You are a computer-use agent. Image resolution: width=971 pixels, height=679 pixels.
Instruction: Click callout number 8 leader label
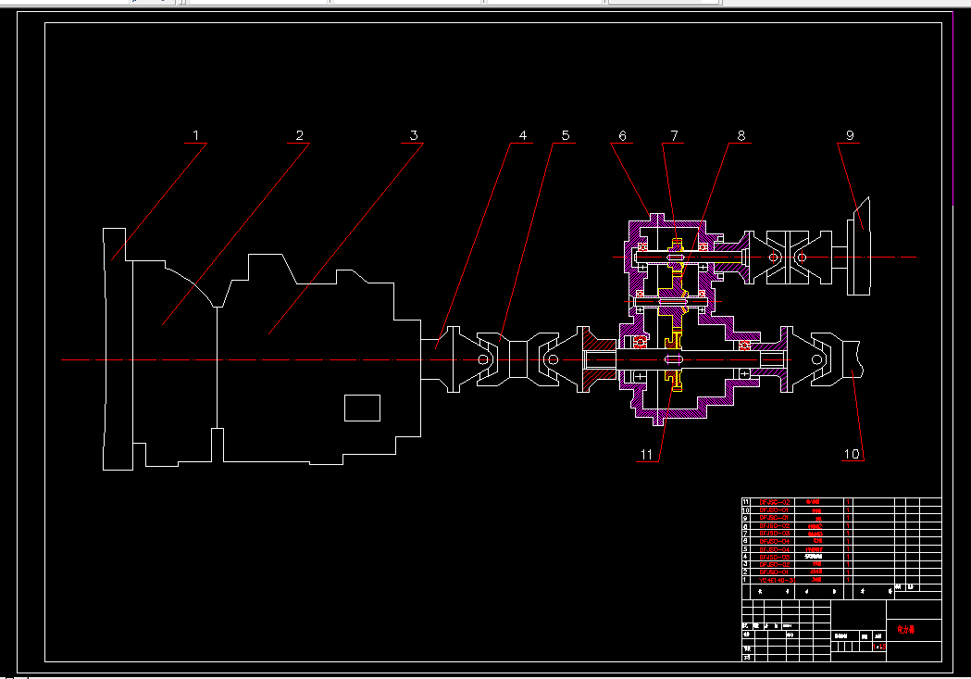[741, 135]
